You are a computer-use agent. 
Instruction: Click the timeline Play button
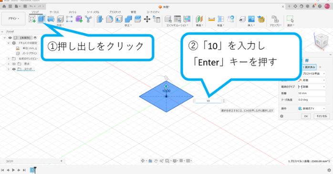pyautogui.click(x=13, y=170)
